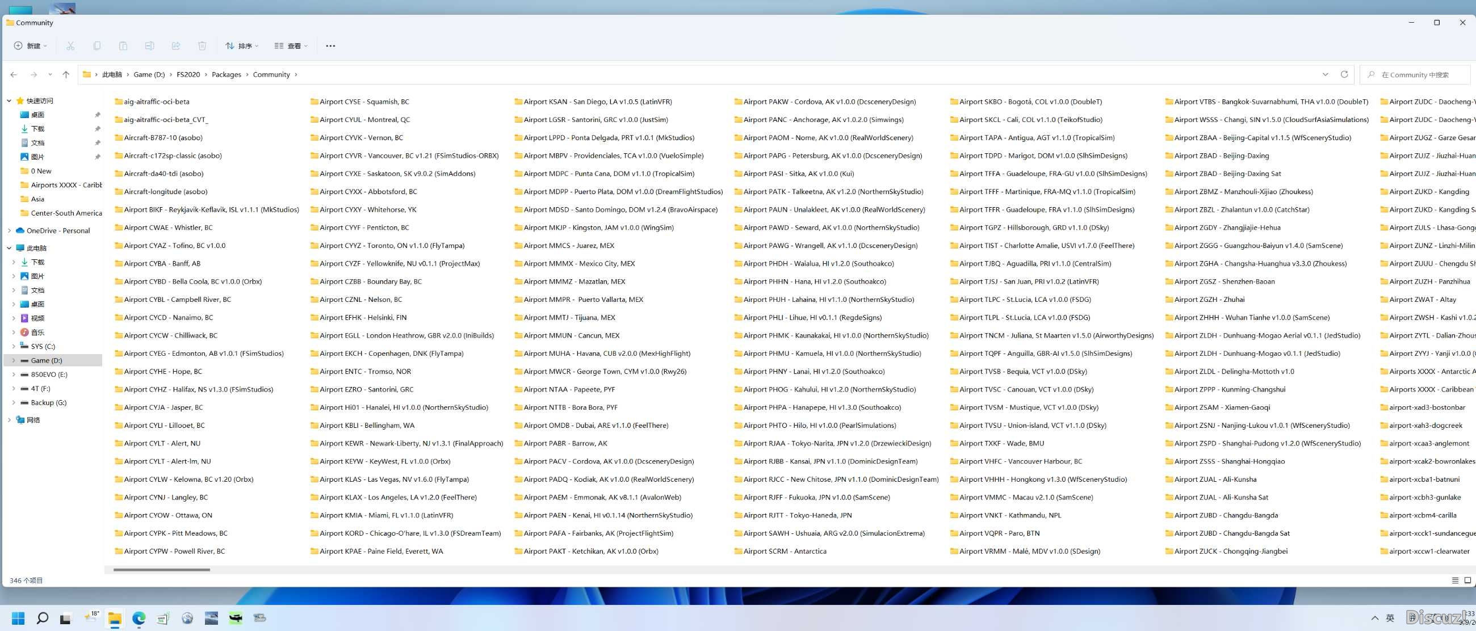Click the Community search box

(1415, 74)
